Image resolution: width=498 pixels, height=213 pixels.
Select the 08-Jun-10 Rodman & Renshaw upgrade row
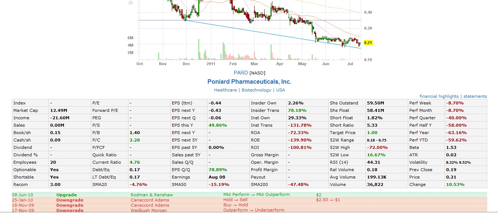click(x=249, y=195)
